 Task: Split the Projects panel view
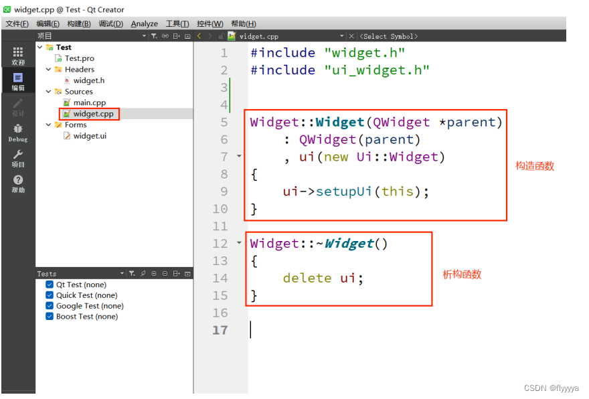(x=177, y=36)
